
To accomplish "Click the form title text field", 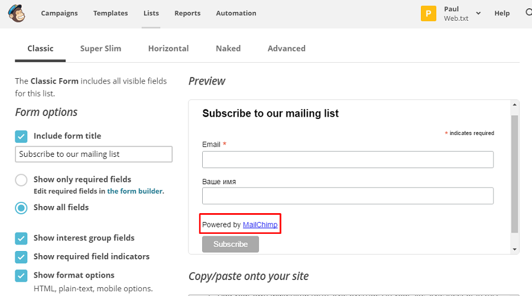I will pyautogui.click(x=93, y=155).
